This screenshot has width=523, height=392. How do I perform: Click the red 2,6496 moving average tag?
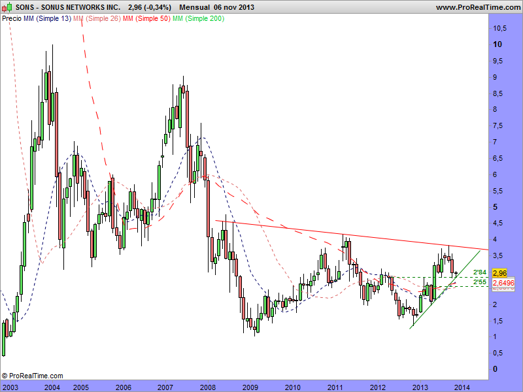pyautogui.click(x=503, y=283)
